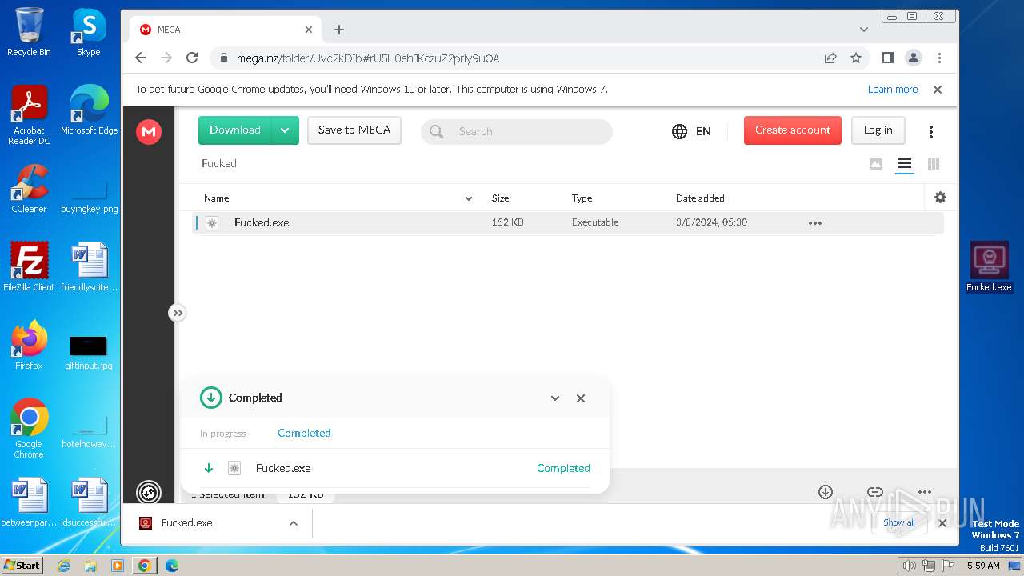The width and height of the screenshot is (1024, 576).
Task: Open downloaded Fucked.exe in download bar
Action: coord(187,523)
